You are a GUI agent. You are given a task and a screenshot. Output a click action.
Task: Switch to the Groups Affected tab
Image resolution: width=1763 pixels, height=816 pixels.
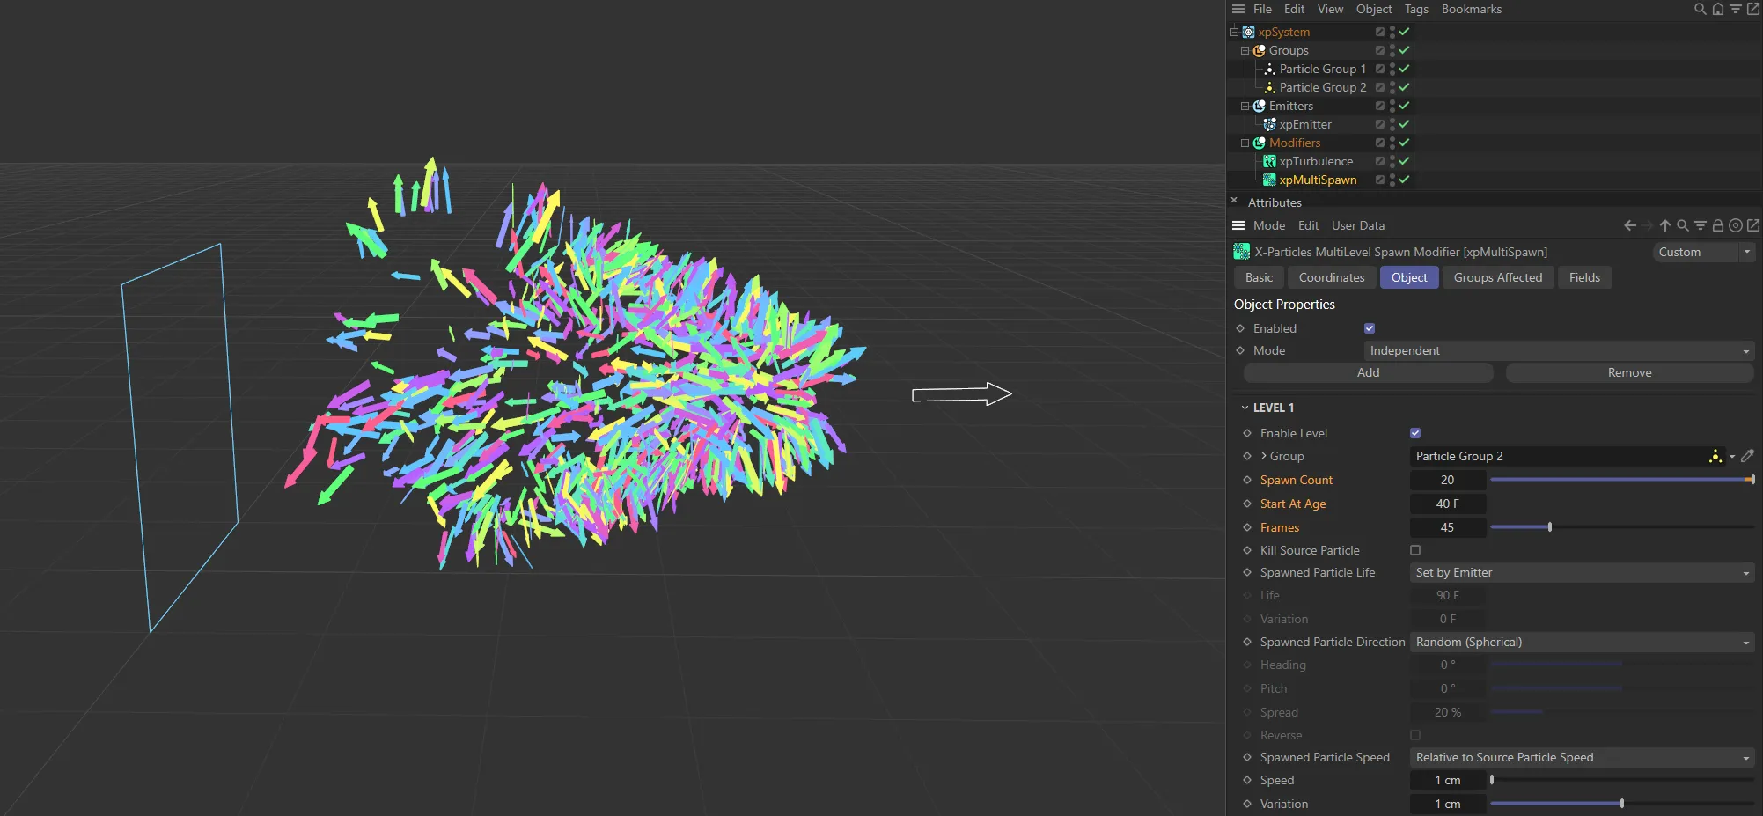tap(1497, 277)
